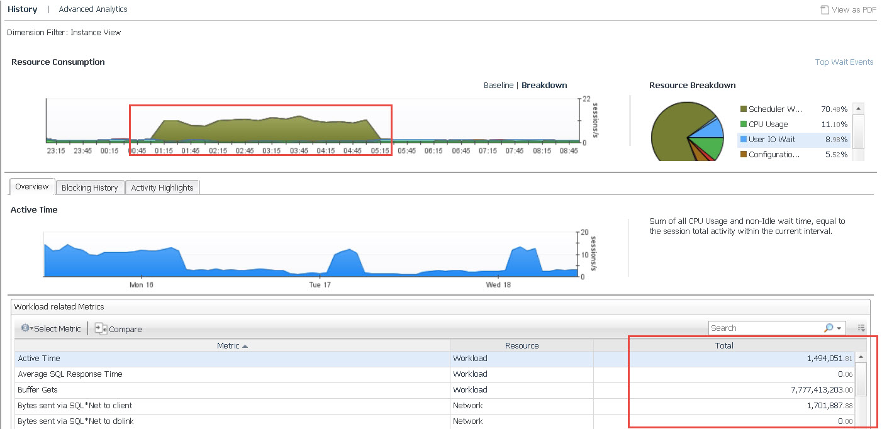
Task: Click the Metric column sort arrow
Action: 245,346
